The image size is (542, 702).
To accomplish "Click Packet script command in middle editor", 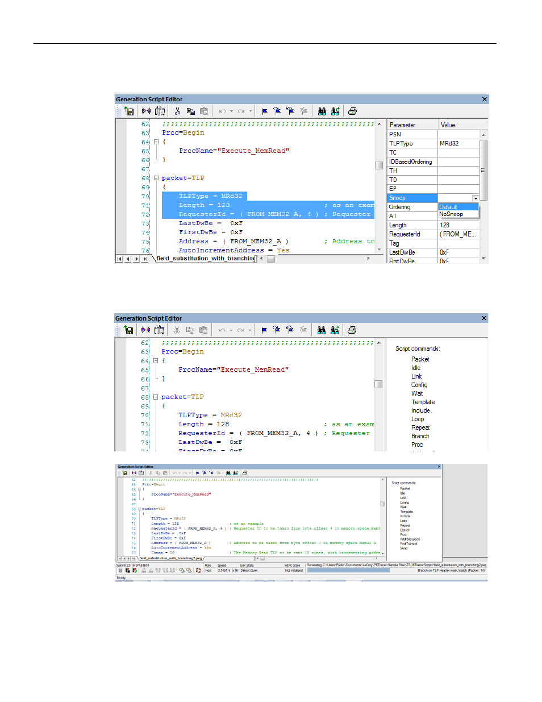I will pyautogui.click(x=420, y=359).
